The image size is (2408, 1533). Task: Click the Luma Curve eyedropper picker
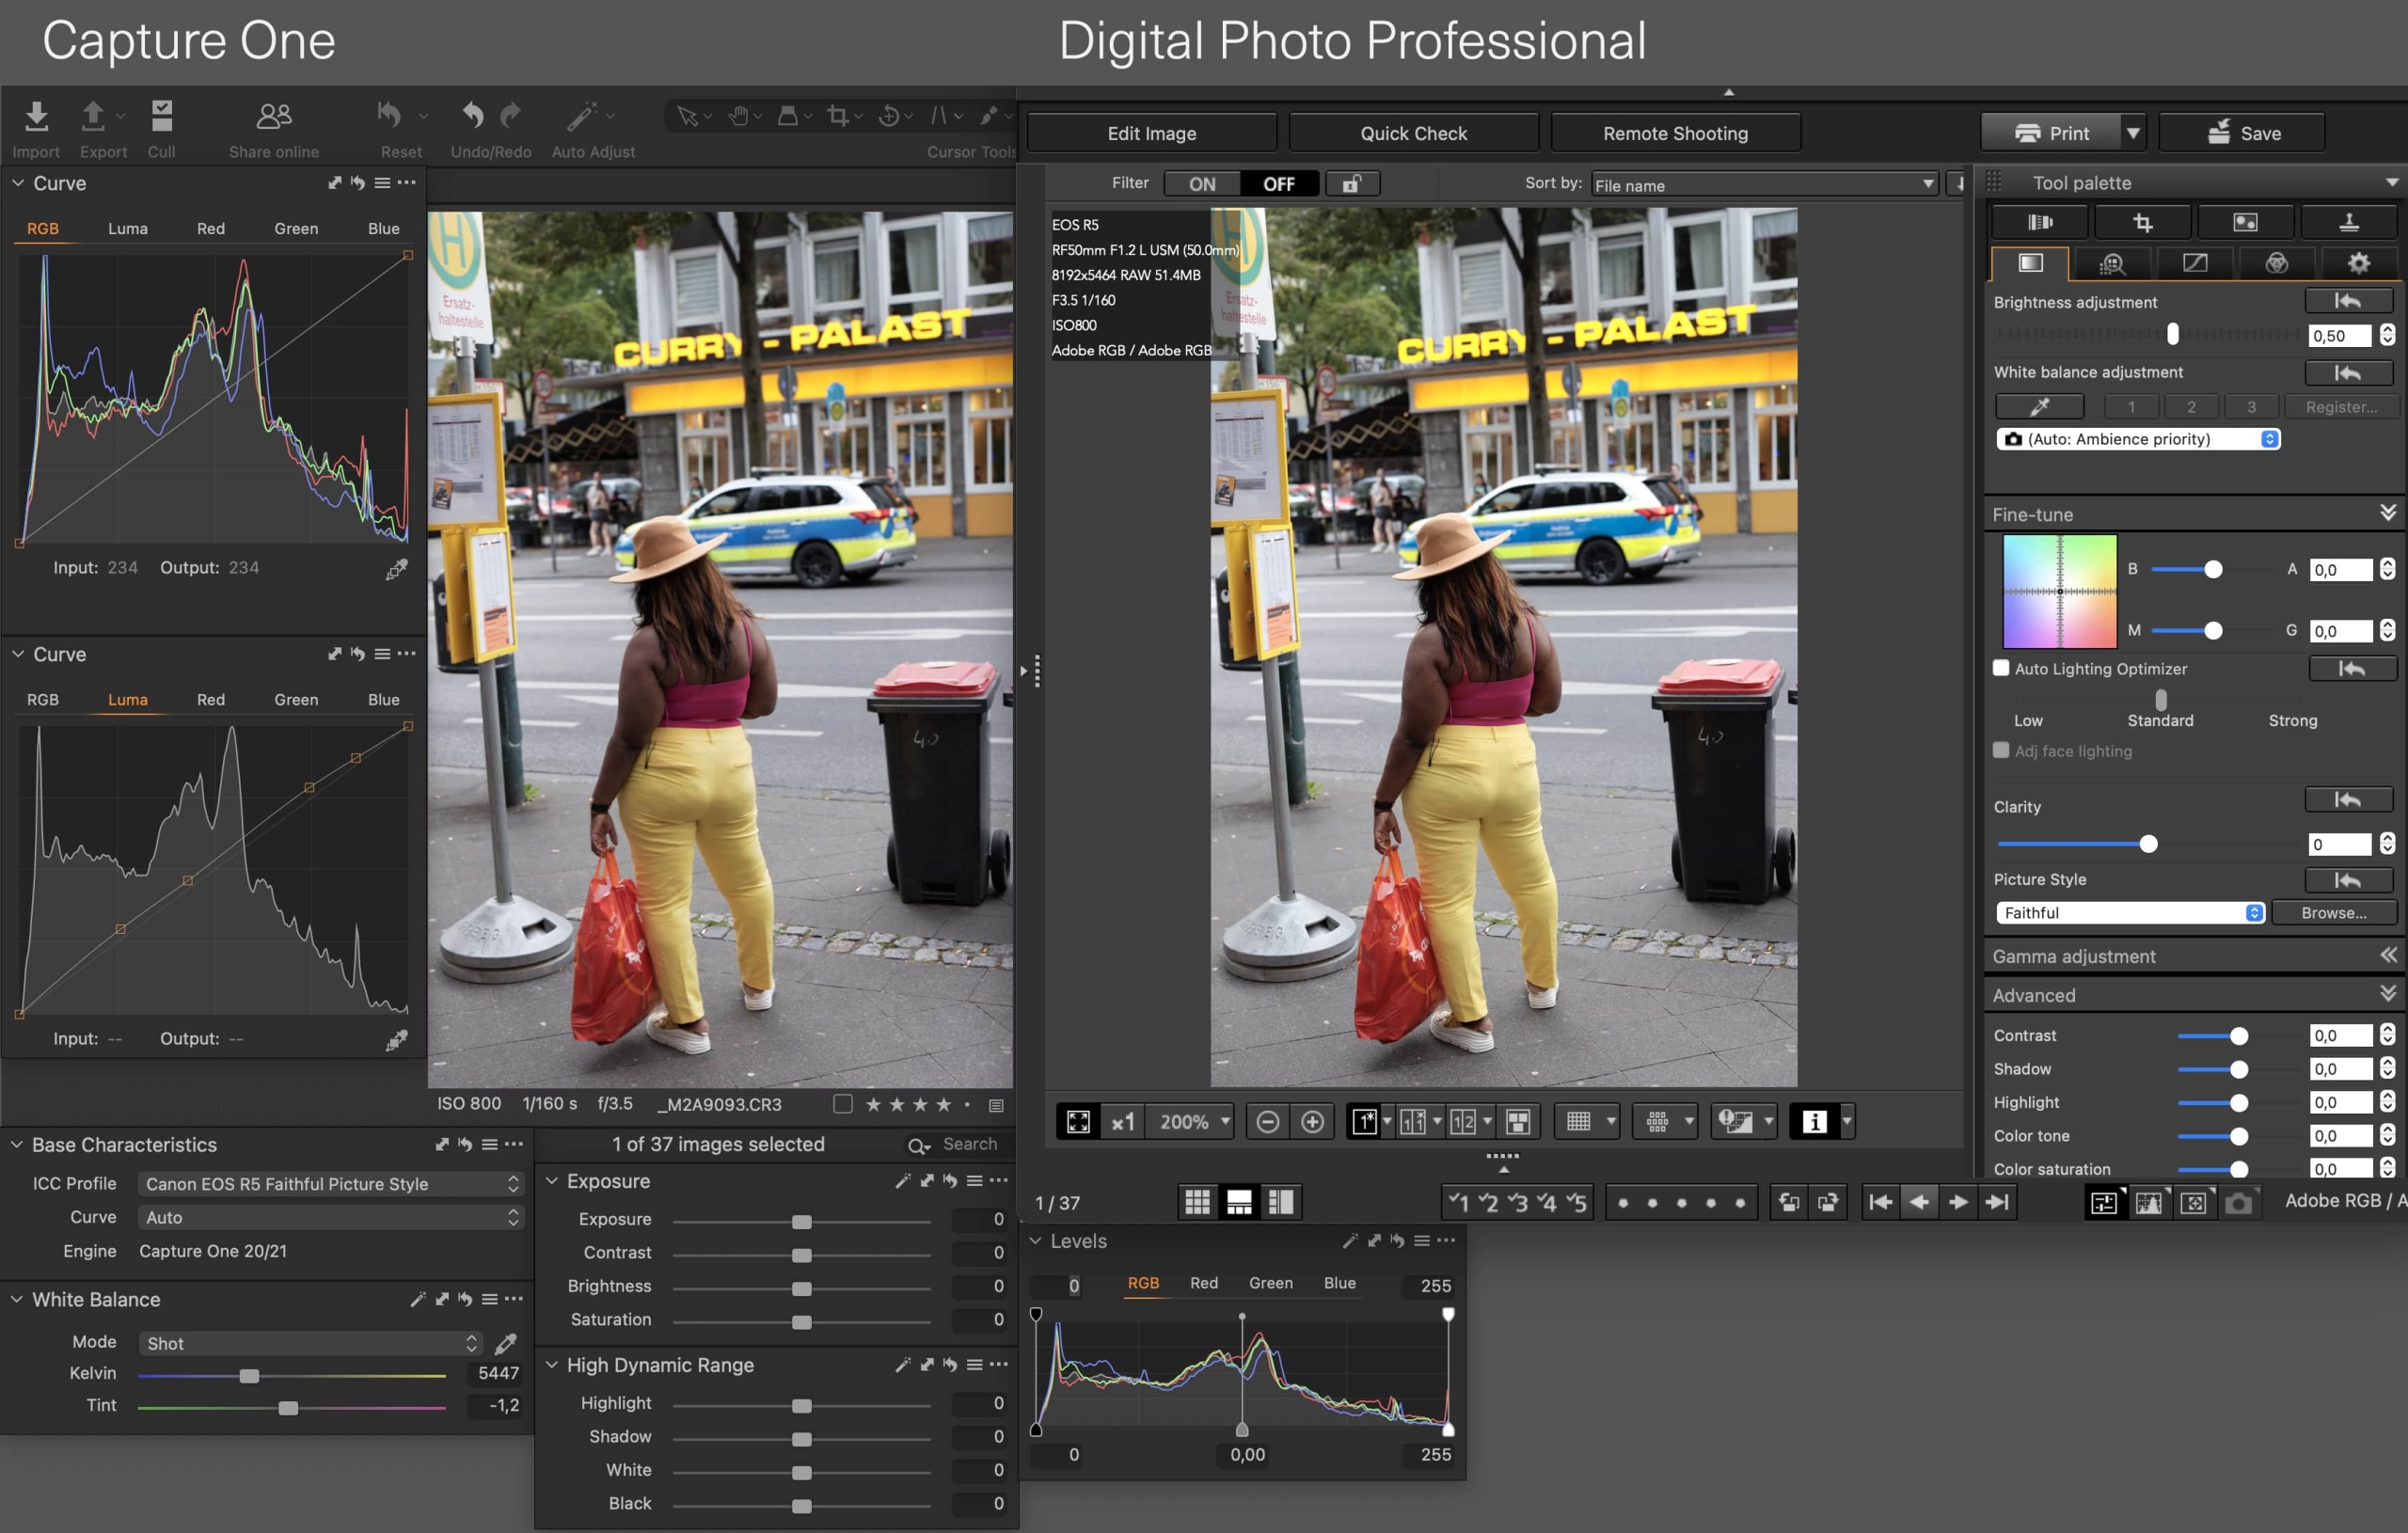coord(397,1040)
